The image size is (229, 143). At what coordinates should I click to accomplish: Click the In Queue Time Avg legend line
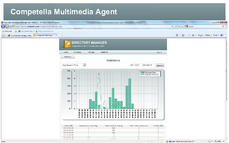click(x=142, y=75)
